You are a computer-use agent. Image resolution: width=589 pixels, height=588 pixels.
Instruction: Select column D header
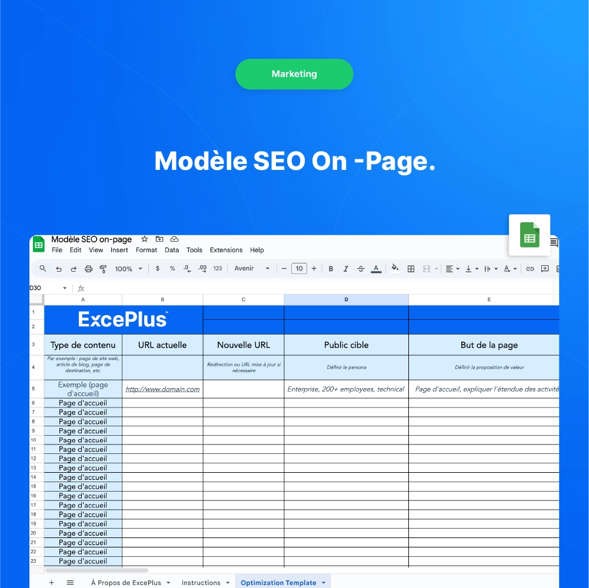[x=347, y=300]
